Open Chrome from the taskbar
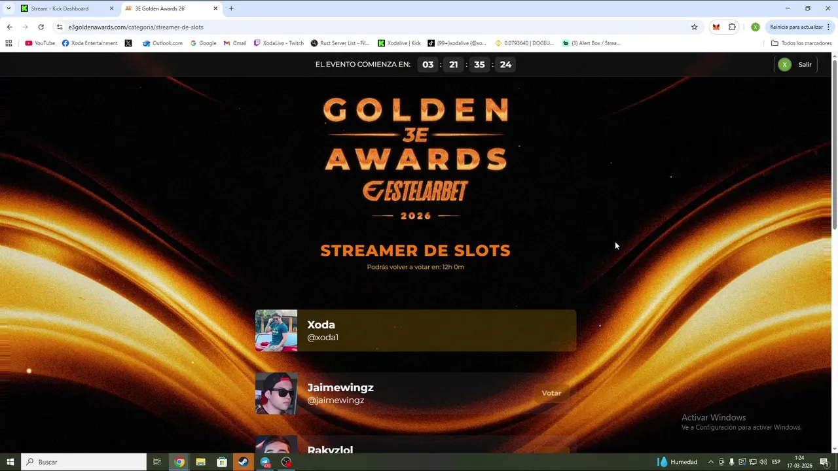The width and height of the screenshot is (838, 471). [179, 462]
